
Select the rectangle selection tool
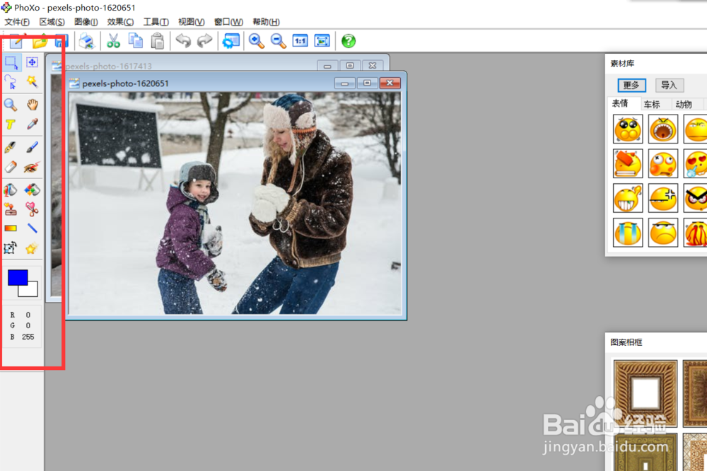(11, 63)
